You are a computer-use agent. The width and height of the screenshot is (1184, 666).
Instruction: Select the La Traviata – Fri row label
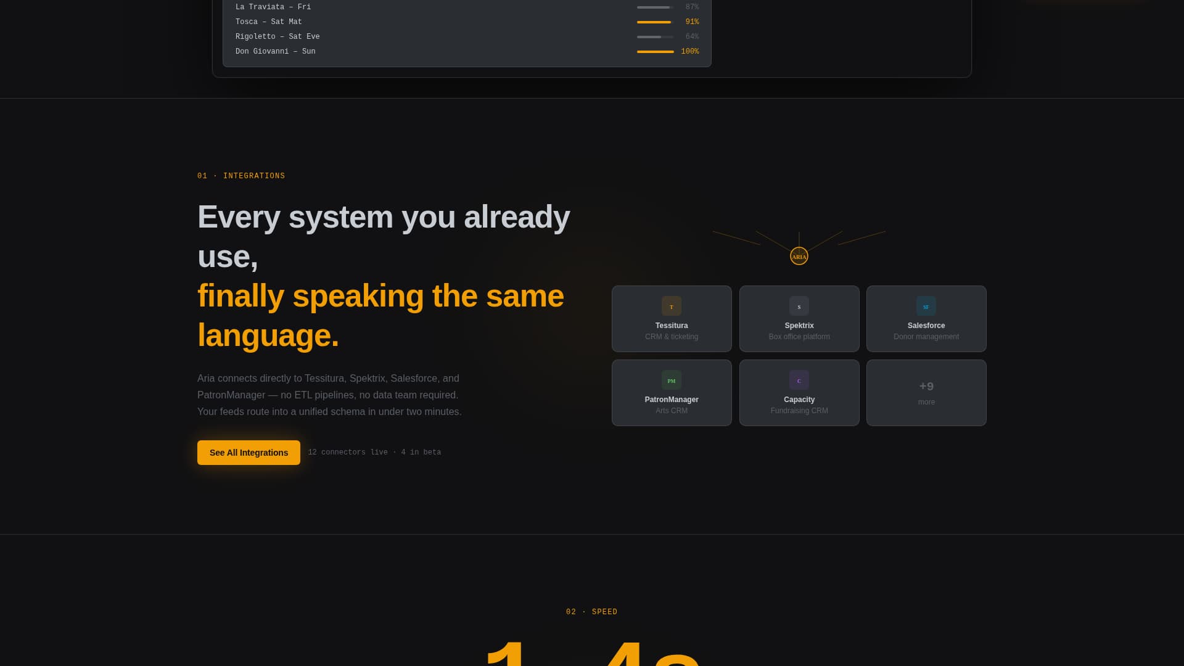tap(273, 7)
